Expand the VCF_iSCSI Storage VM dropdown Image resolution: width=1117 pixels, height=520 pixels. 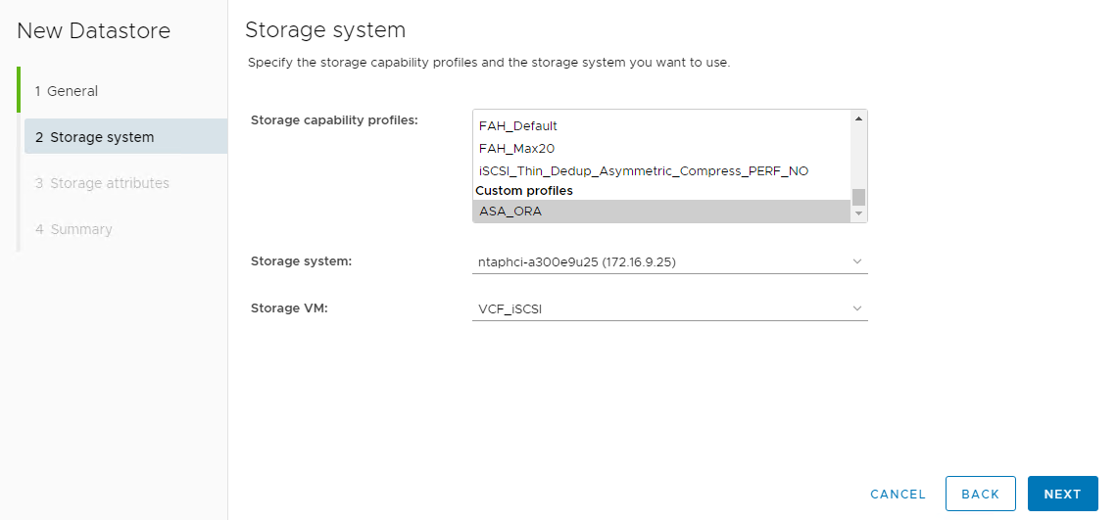click(669, 308)
